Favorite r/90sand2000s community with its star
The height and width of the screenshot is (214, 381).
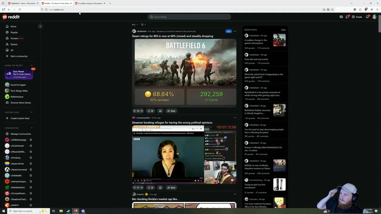[x=31, y=152]
